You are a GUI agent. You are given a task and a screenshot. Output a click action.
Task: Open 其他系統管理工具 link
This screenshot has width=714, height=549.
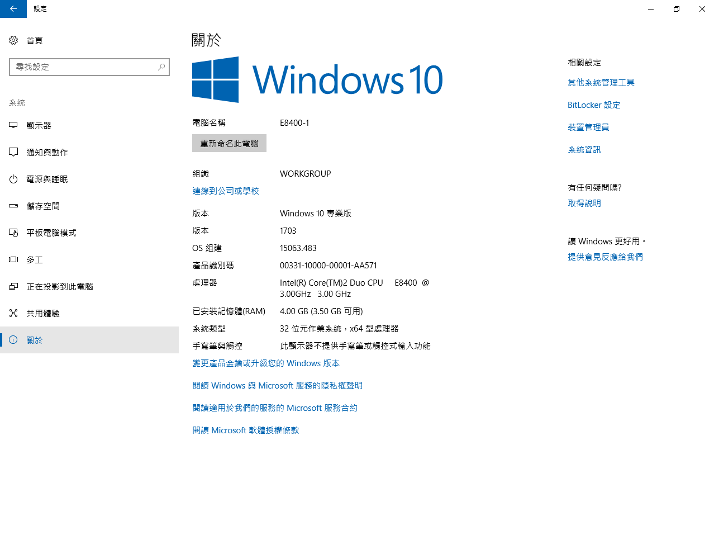pos(601,83)
